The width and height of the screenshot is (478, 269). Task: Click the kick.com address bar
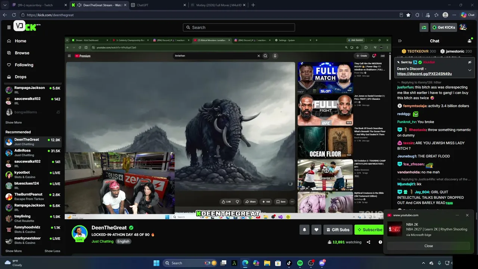209,15
